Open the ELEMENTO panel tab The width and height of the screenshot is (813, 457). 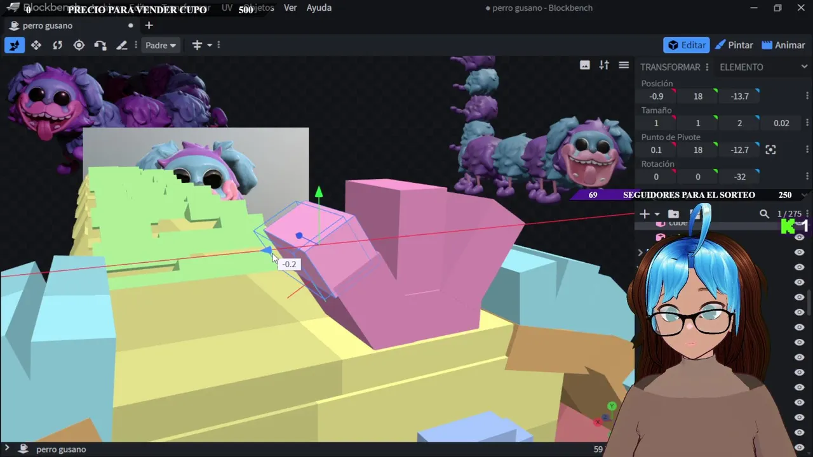pyautogui.click(x=741, y=67)
